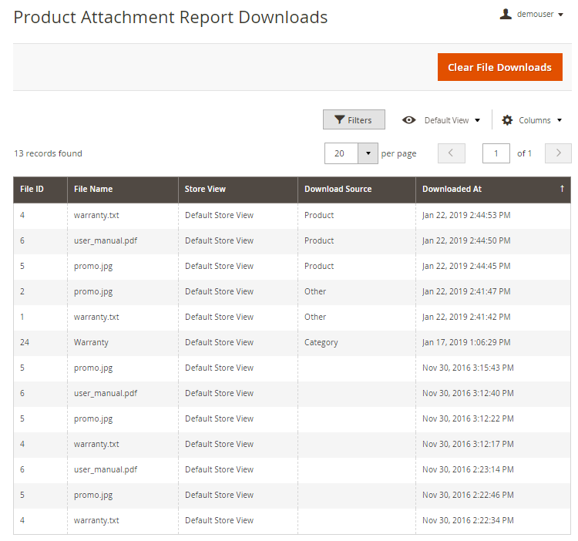Click the demouser account person icon

pyautogui.click(x=506, y=14)
